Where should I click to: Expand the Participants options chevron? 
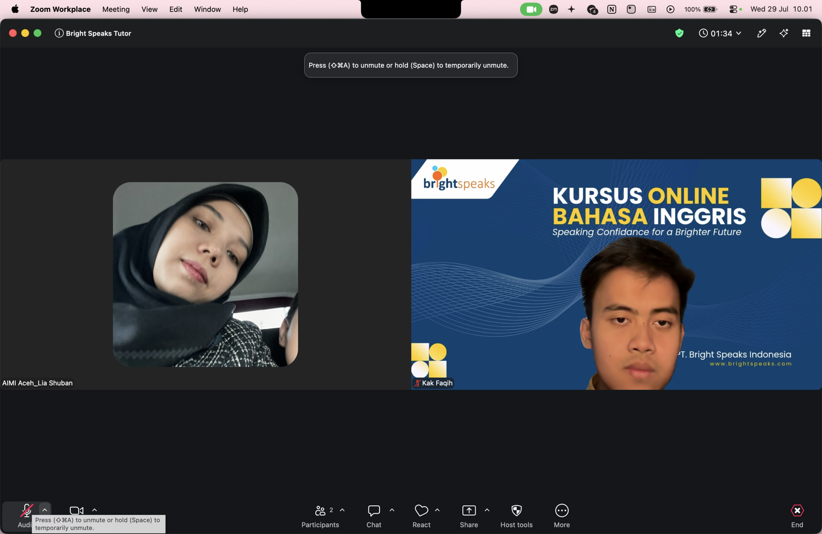tap(342, 510)
